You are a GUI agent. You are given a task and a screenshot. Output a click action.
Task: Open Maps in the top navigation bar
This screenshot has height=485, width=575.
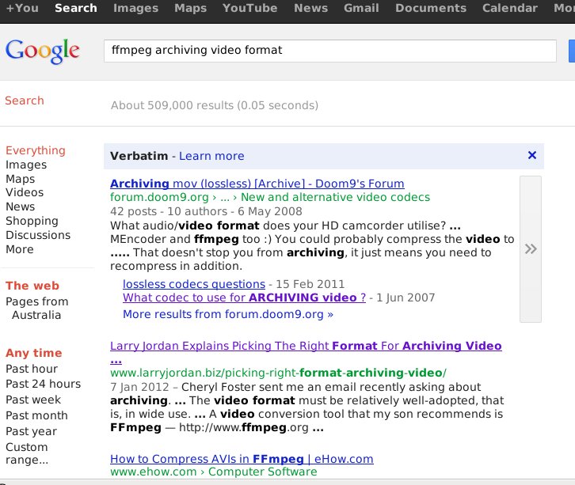tap(190, 8)
